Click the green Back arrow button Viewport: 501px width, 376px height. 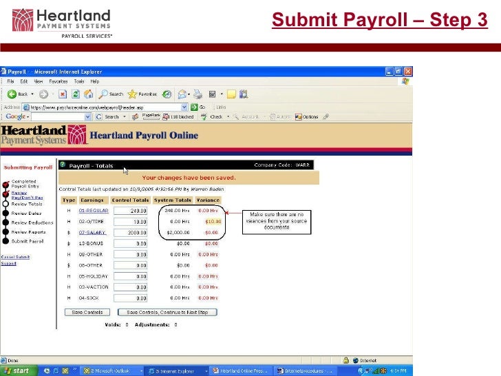tap(12, 94)
